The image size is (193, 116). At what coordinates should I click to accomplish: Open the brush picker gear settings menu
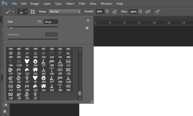pos(88,20)
